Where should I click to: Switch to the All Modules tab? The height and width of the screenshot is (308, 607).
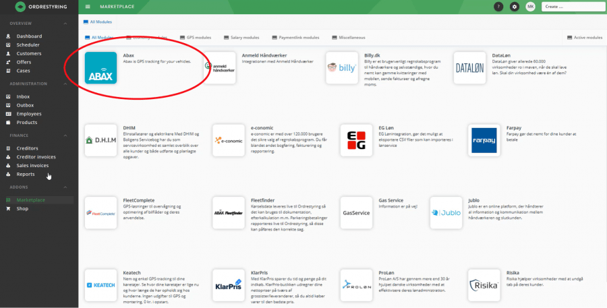(99, 38)
